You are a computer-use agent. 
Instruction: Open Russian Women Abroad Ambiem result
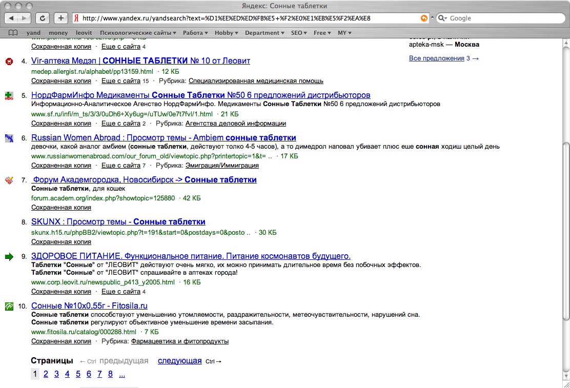point(164,137)
